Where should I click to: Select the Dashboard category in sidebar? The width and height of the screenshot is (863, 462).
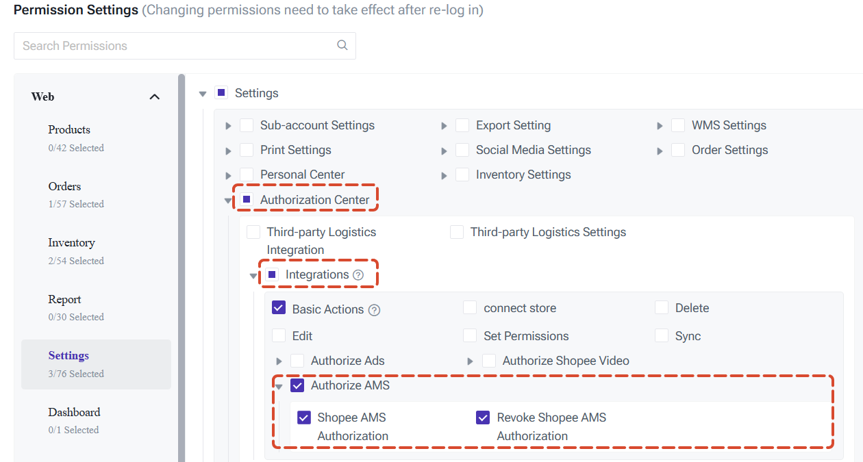[x=76, y=420]
